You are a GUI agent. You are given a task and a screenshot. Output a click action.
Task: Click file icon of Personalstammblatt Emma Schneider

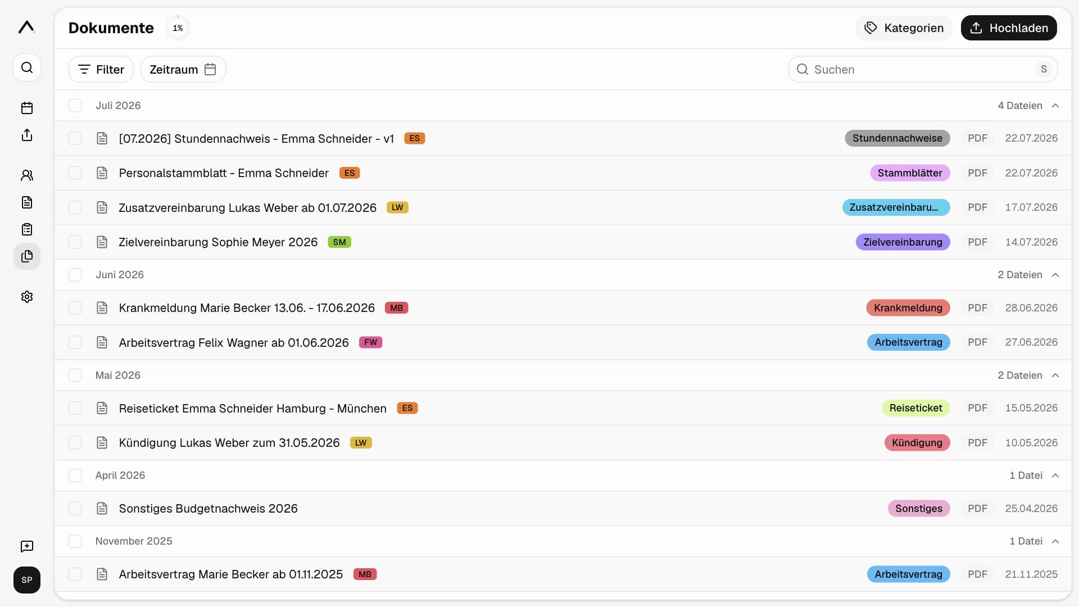pos(102,173)
